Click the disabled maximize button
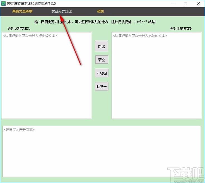This screenshot has width=205, height=183. (185, 4)
